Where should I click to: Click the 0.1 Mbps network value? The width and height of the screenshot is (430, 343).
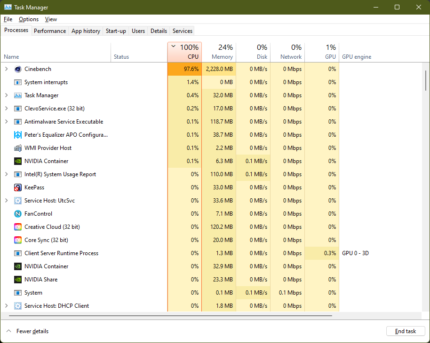click(287, 293)
